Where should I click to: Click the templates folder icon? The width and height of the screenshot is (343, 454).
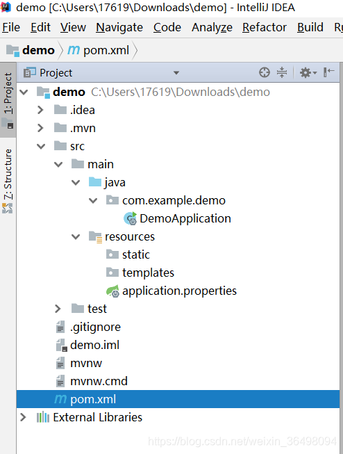(112, 273)
